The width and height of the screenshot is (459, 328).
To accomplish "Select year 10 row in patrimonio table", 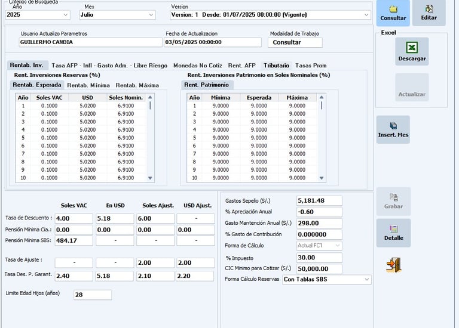I will (252, 178).
